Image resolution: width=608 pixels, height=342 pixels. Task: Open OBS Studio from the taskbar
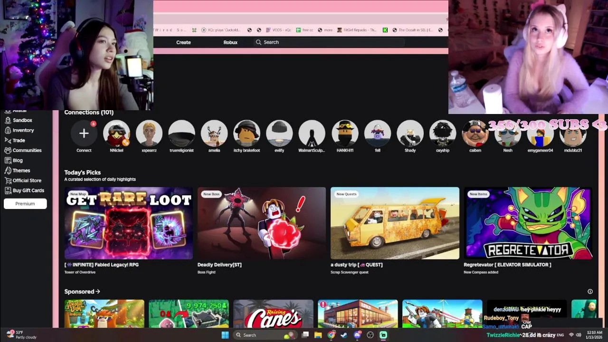point(370,335)
